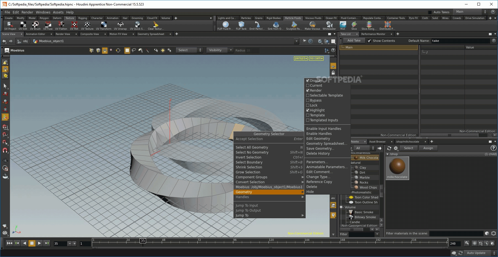Select the FLIP Tank shelf tool
This screenshot has width=498, height=257.
(241, 26)
